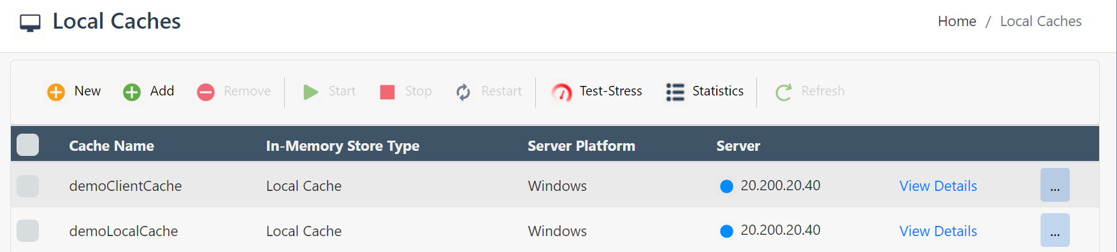Click the Refresh arrow icon

(783, 92)
